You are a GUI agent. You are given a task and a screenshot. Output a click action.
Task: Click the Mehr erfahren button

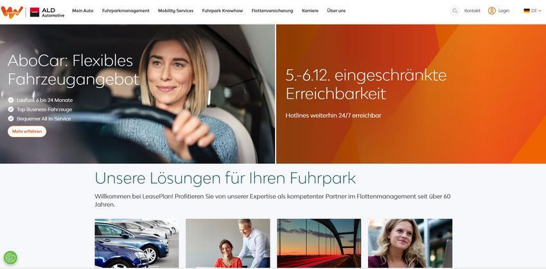tap(27, 131)
